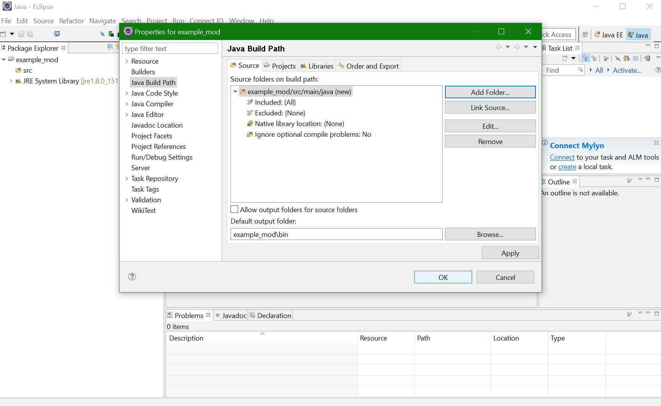Viewport: 661px width, 406px height.
Task: Switch to the Libraries tab
Action: pos(317,66)
